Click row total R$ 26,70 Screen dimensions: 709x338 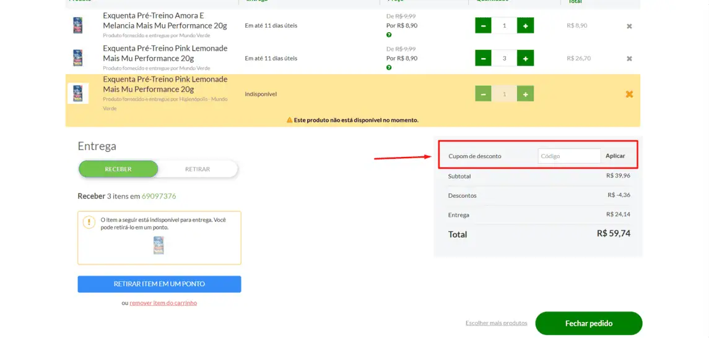click(x=579, y=58)
